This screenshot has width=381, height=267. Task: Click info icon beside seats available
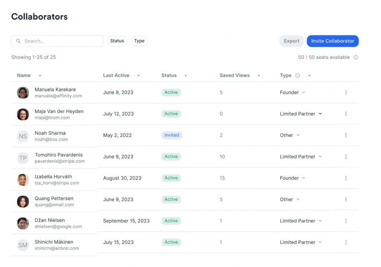(356, 58)
